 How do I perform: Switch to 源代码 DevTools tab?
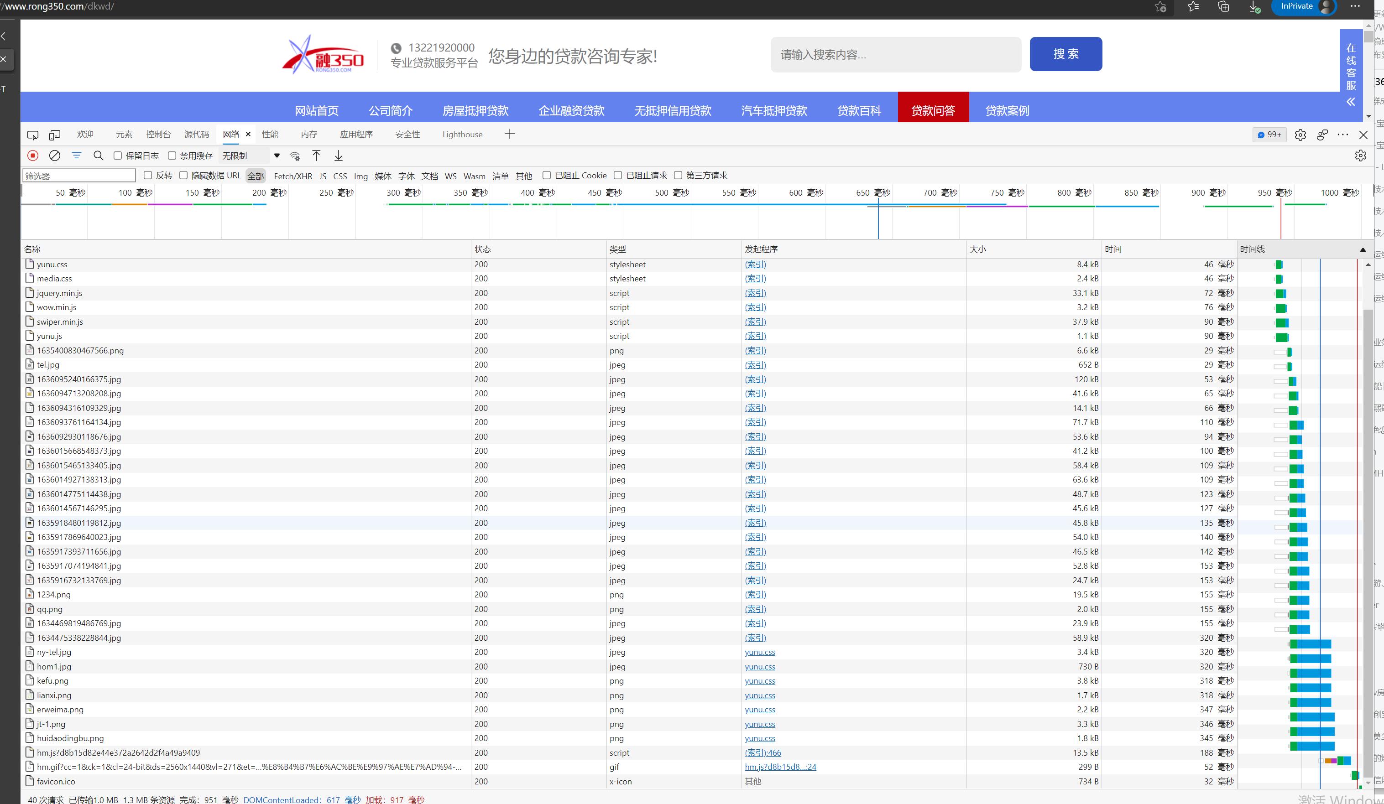tap(197, 135)
